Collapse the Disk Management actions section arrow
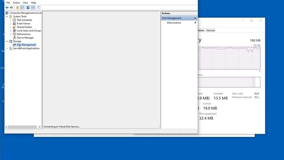The image size is (284, 160). coord(195,18)
